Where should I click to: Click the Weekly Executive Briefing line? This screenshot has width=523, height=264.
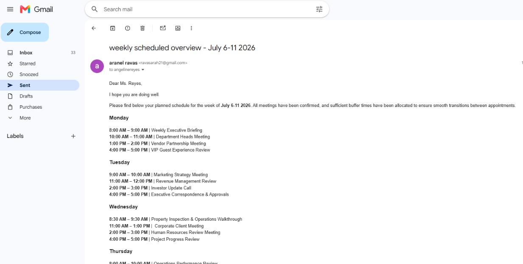(x=156, y=130)
